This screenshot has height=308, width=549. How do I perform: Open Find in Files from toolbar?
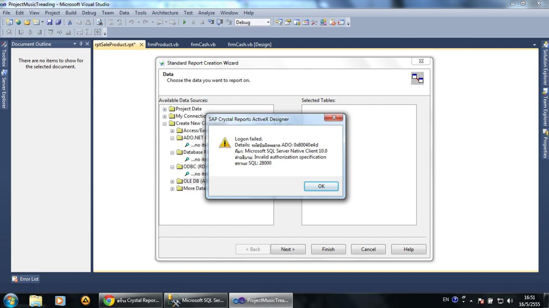[99, 22]
